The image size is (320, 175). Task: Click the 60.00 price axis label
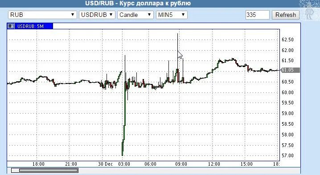point(287,92)
